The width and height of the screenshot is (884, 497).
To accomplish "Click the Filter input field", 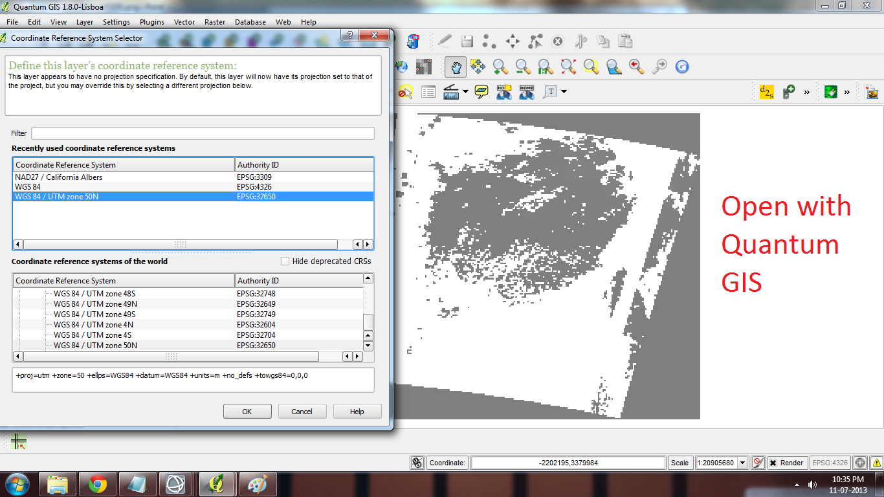I will [203, 133].
